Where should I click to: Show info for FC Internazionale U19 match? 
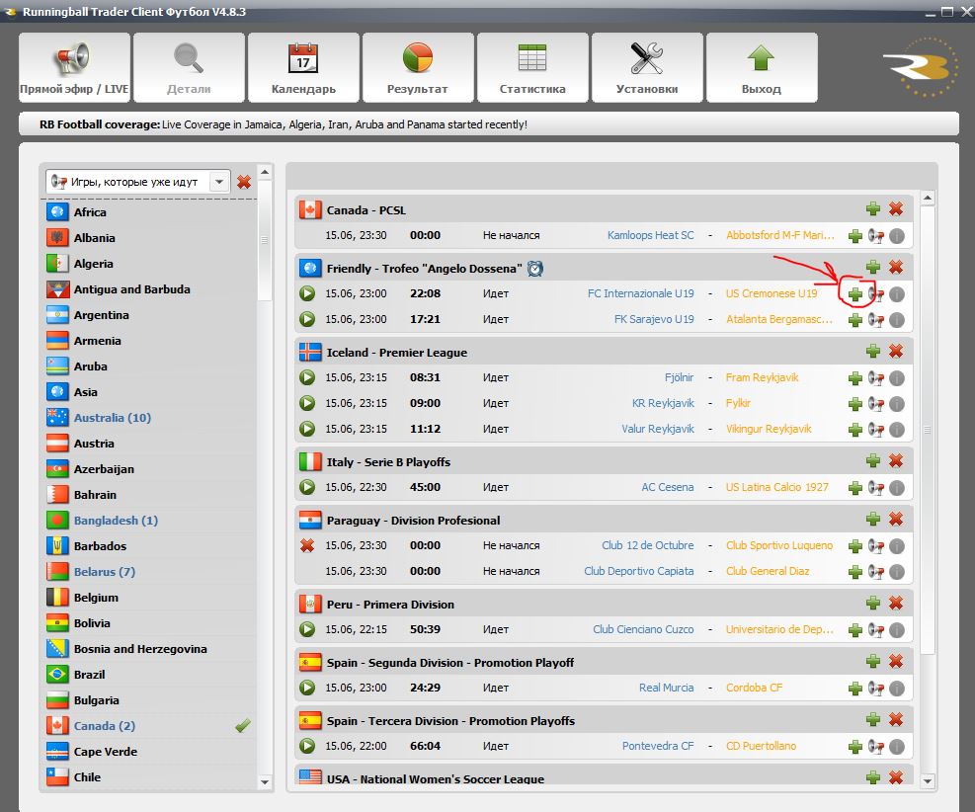click(897, 294)
